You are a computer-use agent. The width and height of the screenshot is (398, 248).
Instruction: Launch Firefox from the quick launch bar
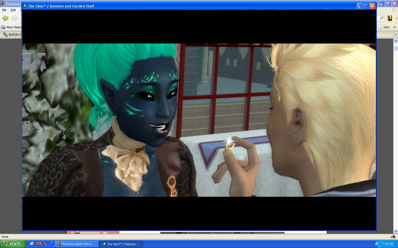[39, 244]
